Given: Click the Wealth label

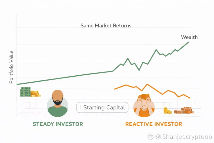Looking at the screenshot, I should pyautogui.click(x=189, y=37).
